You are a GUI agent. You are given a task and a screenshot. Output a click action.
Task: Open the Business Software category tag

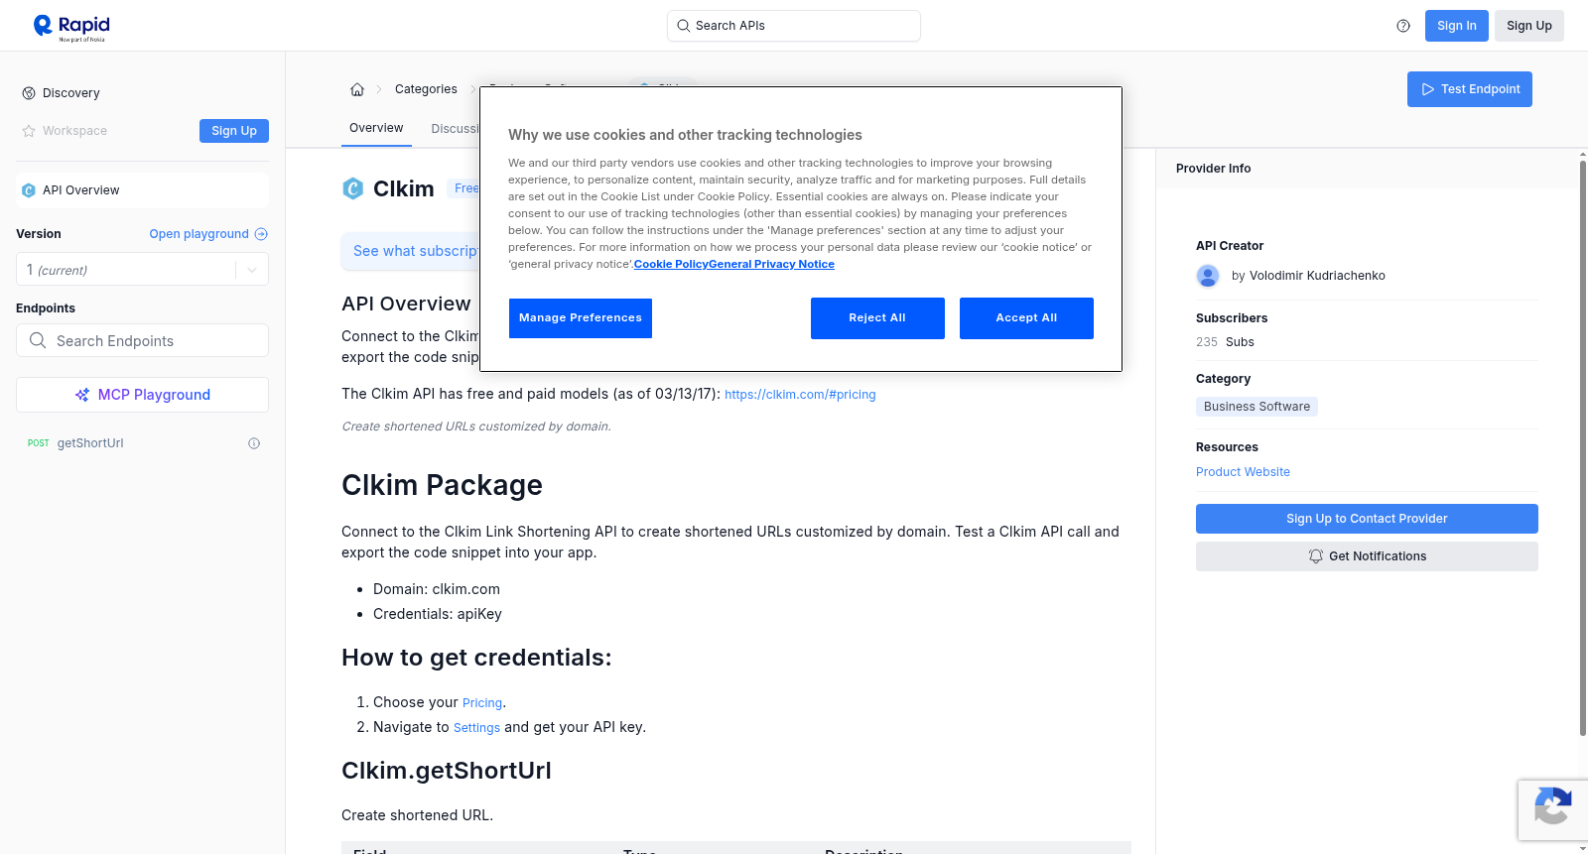click(x=1257, y=407)
